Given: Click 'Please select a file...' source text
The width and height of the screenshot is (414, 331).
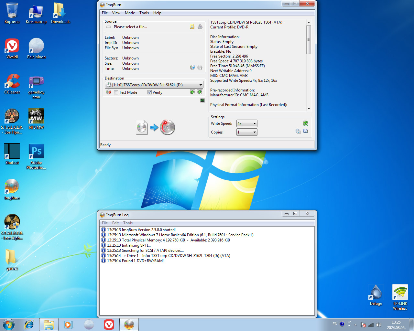Looking at the screenshot, I should 130,27.
